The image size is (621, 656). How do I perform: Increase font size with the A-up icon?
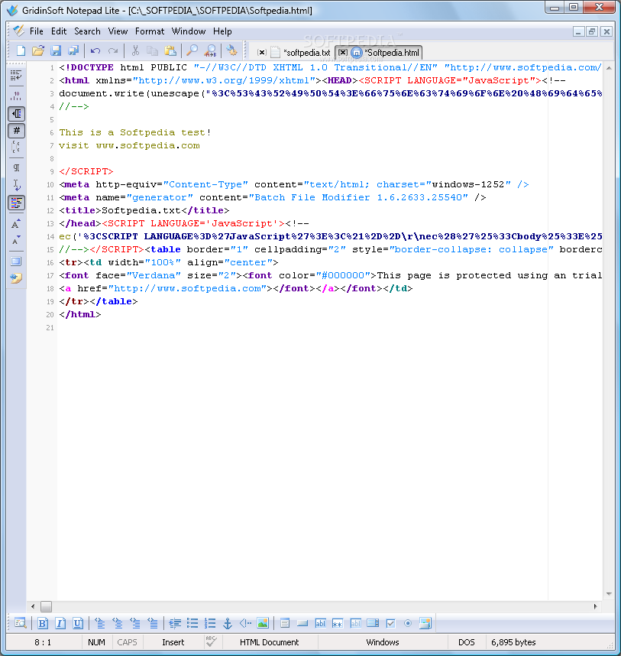tap(16, 224)
